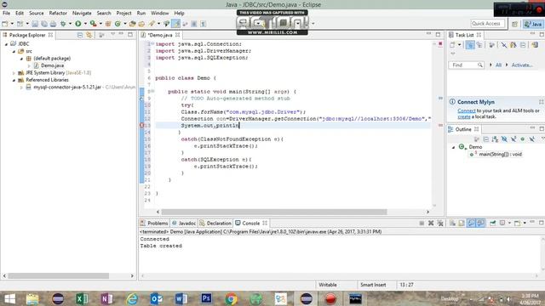Toggle Link with Editor in Package Explorer
This screenshot has height=306, width=545.
[89, 35]
